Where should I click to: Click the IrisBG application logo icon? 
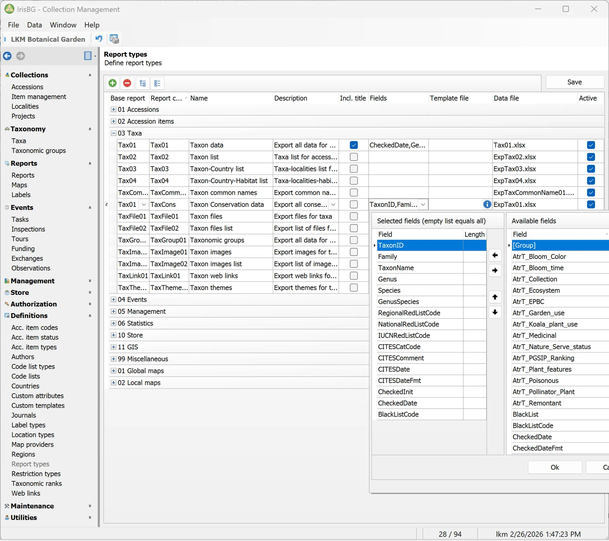pyautogui.click(x=9, y=9)
